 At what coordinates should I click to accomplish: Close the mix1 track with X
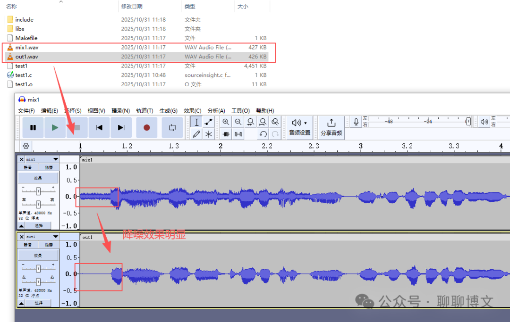click(x=21, y=159)
